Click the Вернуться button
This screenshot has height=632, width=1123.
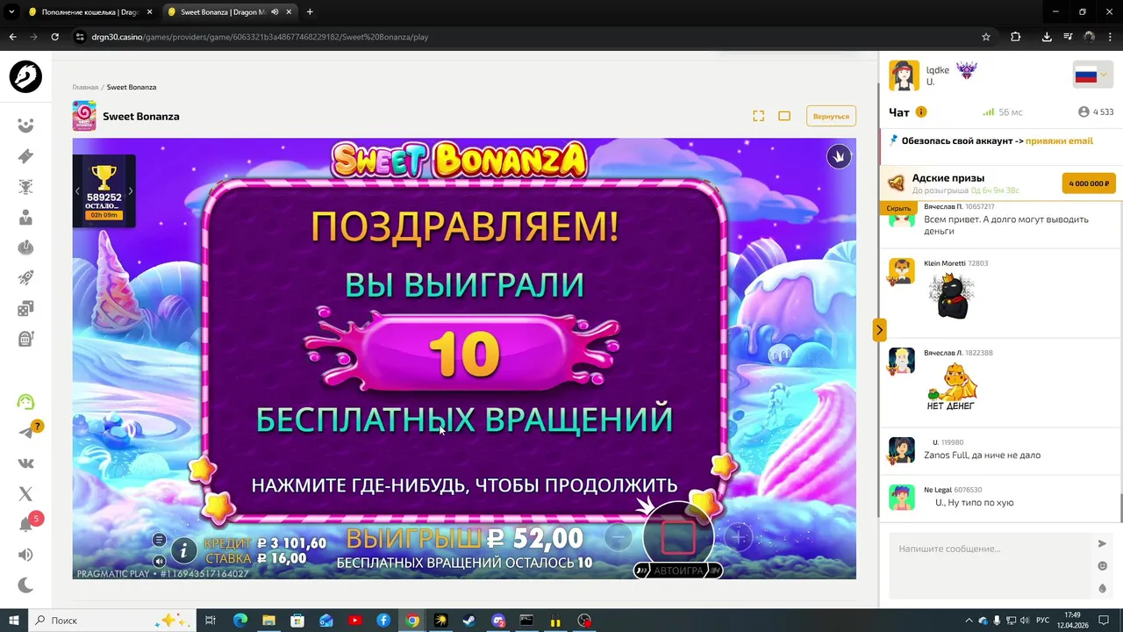(831, 116)
